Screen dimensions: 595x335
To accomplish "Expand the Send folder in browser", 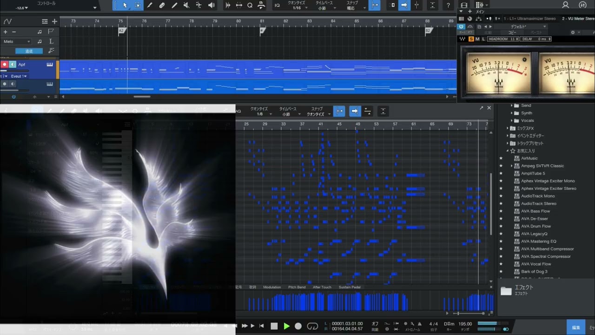I will 512,106.
